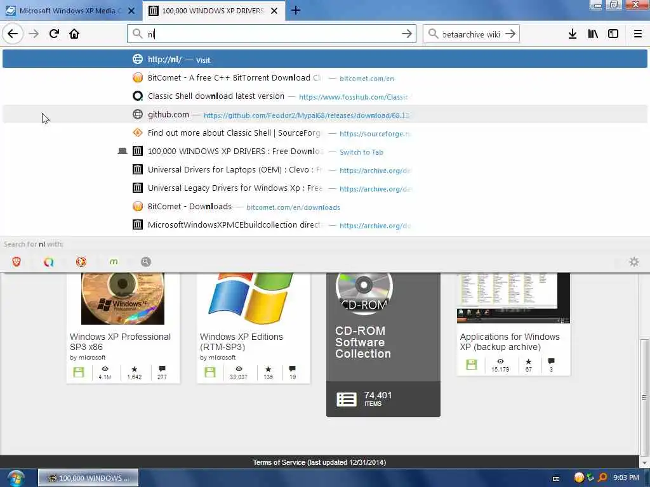This screenshot has height=487, width=650.
Task: Pick Universal Legacy Drivers for Windows Xp suggestion
Action: click(x=325, y=188)
